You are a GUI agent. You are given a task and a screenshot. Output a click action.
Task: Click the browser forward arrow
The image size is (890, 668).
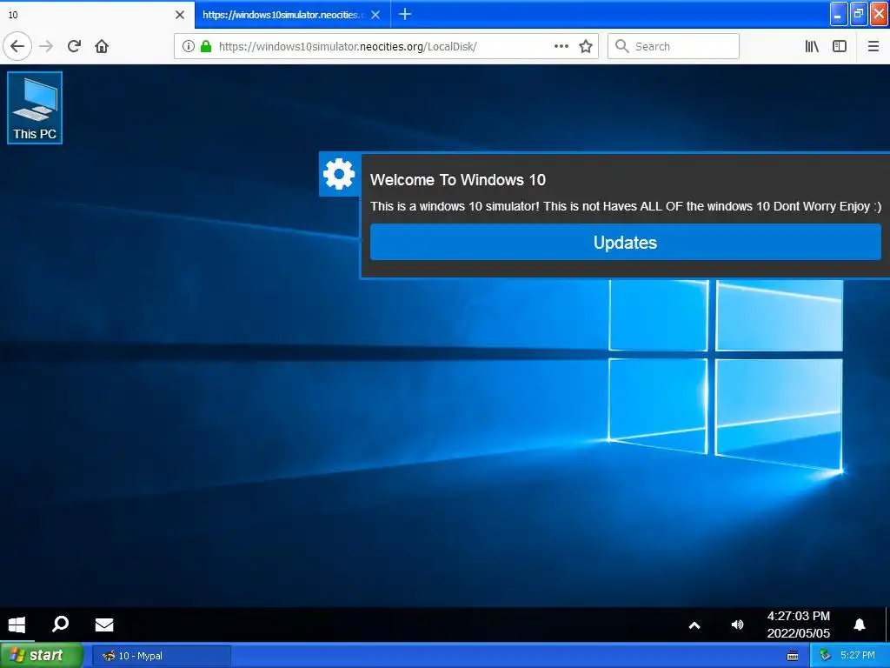click(47, 46)
